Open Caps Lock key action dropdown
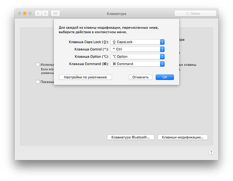This screenshot has height=181, width=233. coord(137,42)
